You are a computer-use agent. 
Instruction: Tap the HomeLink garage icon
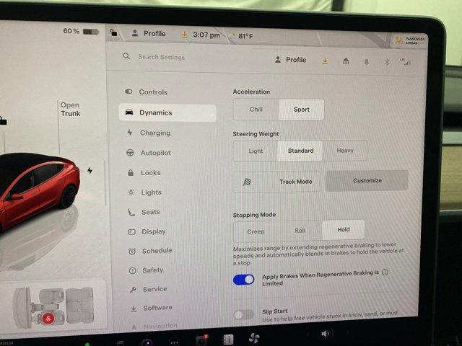346,61
